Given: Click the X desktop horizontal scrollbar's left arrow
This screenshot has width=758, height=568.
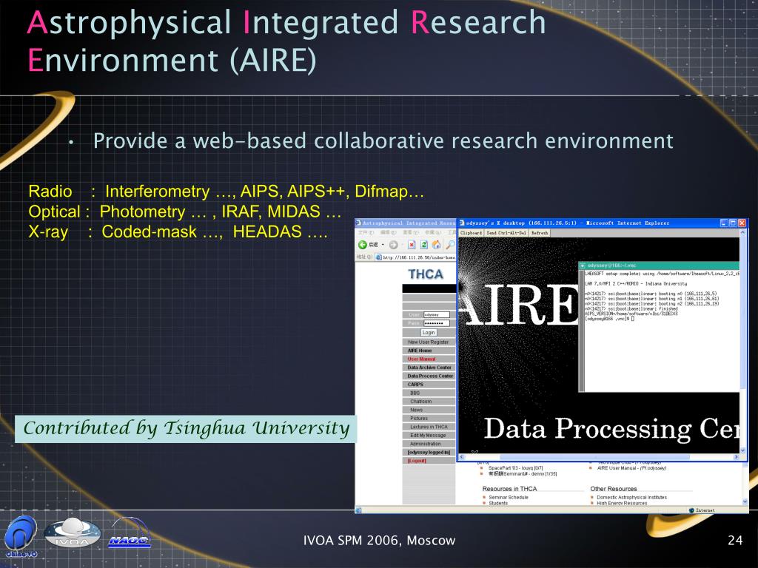Looking at the screenshot, I should tap(461, 456).
